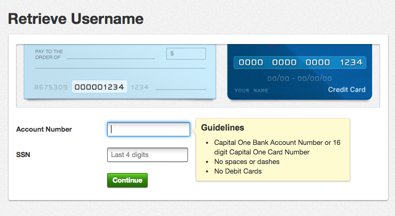Click the Credit Card text label
Screen dimensions: 395x216
pos(347,90)
